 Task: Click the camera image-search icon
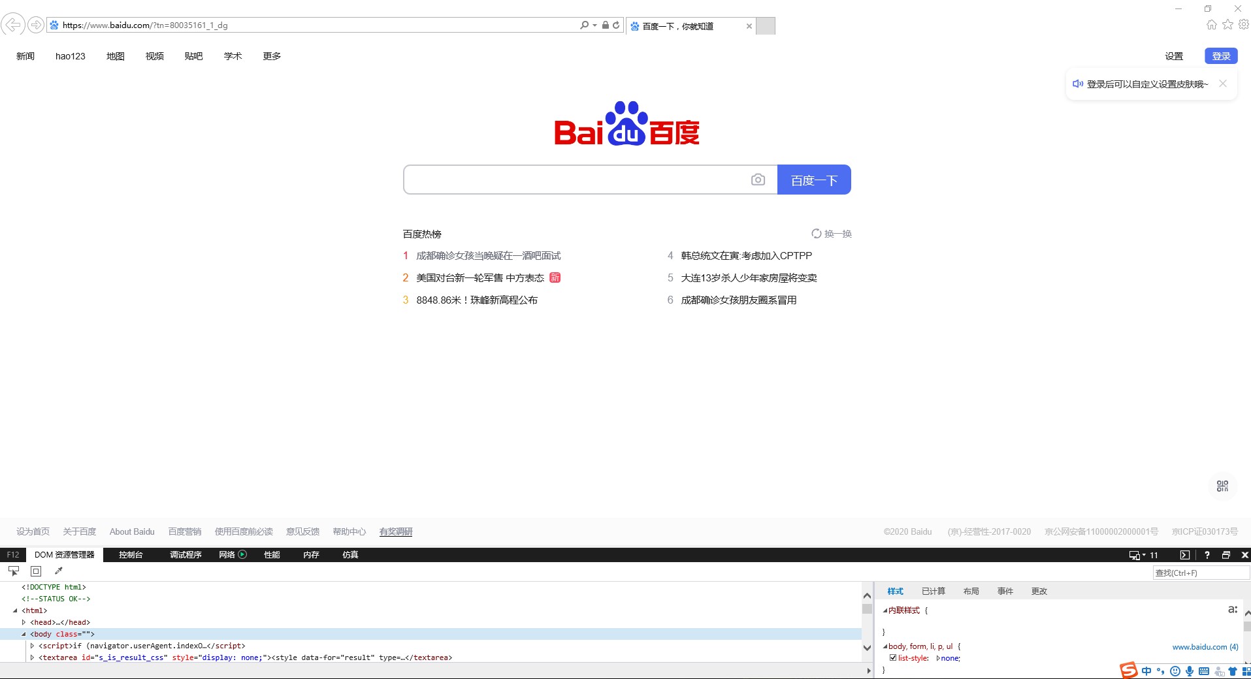point(758,180)
